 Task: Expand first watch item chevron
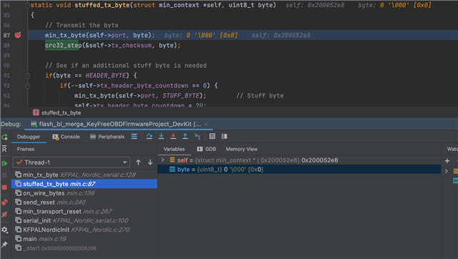(x=447, y=172)
